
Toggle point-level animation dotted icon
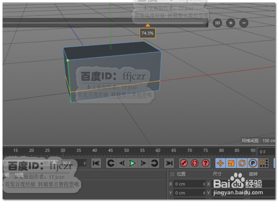pyautogui.click(x=264, y=163)
